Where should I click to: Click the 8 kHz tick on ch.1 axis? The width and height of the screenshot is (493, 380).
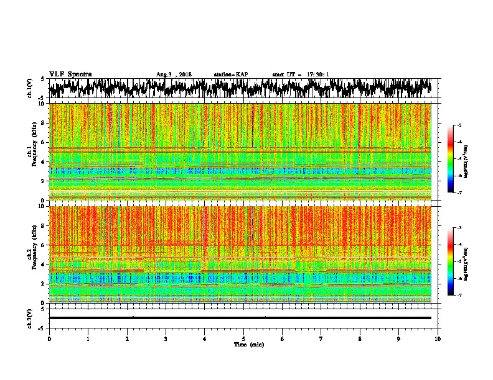(x=43, y=123)
